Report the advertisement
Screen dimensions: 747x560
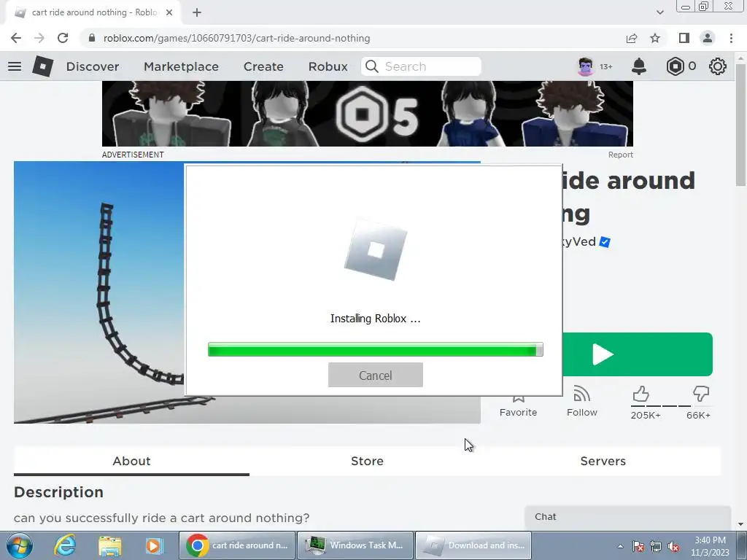tap(620, 155)
